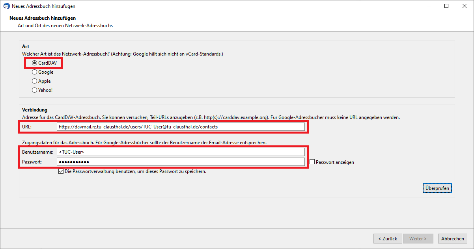The width and height of the screenshot is (474, 249).
Task: Cancel the dialog with Abbrechen
Action: pos(452,239)
